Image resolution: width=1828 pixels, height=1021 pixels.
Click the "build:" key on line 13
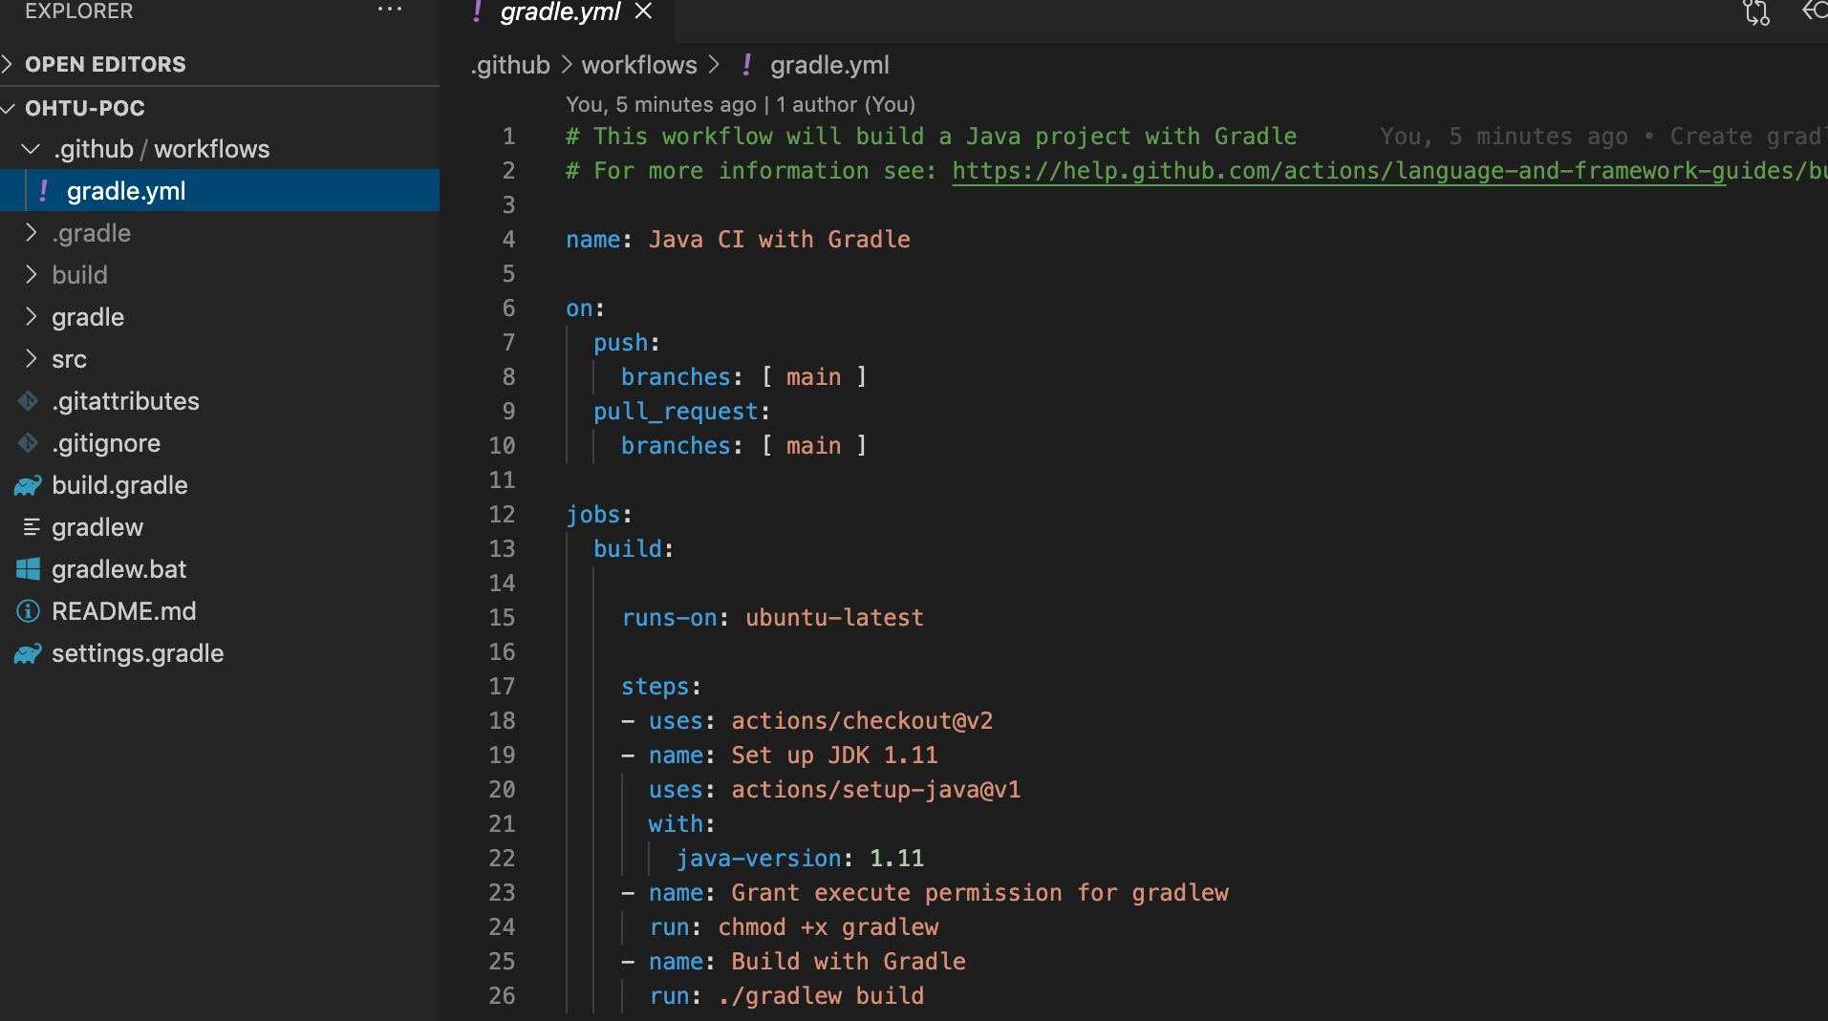(x=634, y=549)
